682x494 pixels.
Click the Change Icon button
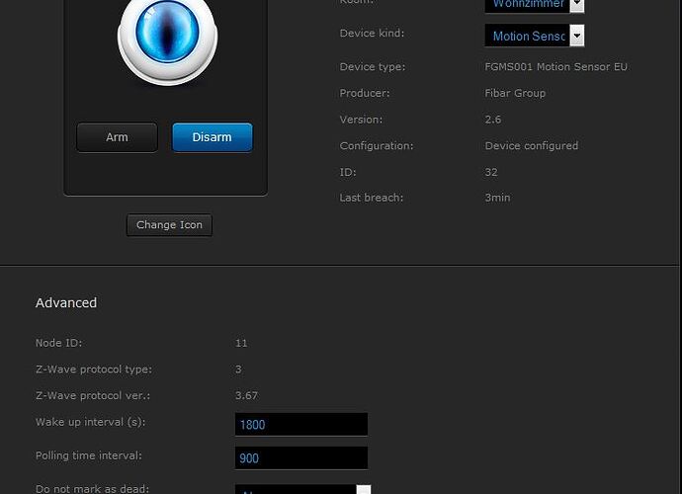coord(169,225)
